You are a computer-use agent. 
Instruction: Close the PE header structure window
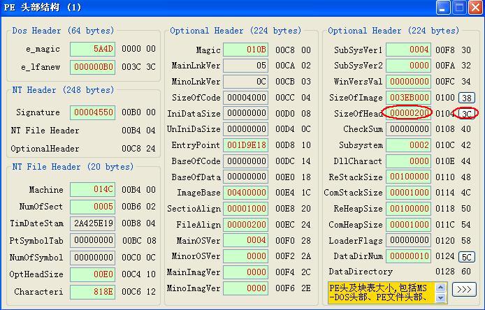475,8
